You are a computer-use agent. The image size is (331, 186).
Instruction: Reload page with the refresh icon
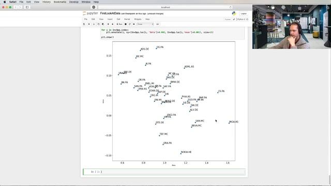(230, 7)
